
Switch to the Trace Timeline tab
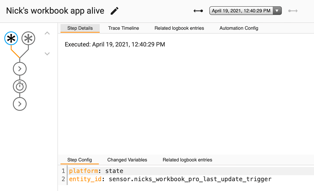pyautogui.click(x=124, y=28)
